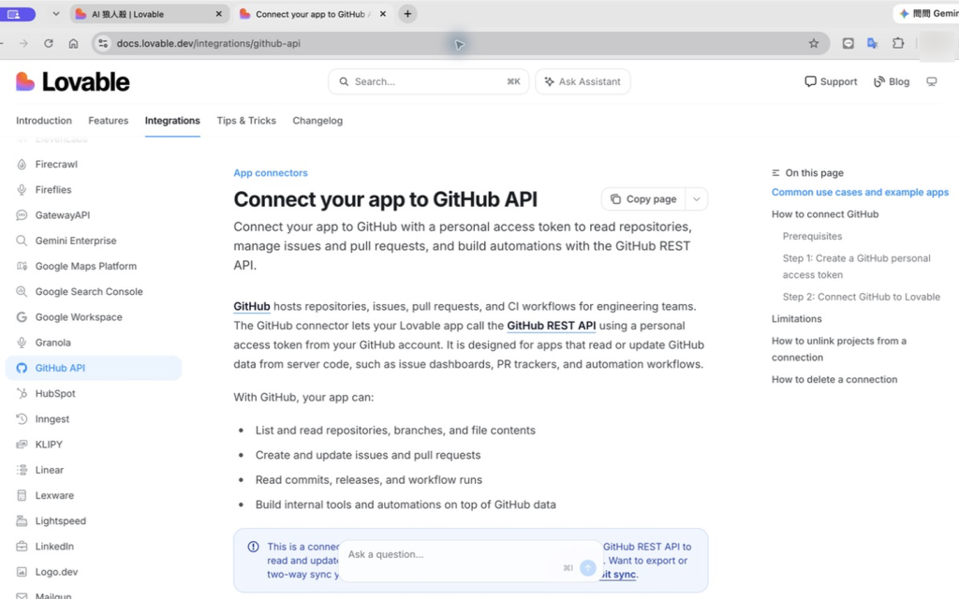Go to the browser home page
Viewport: 959px width, 599px height.
point(73,43)
